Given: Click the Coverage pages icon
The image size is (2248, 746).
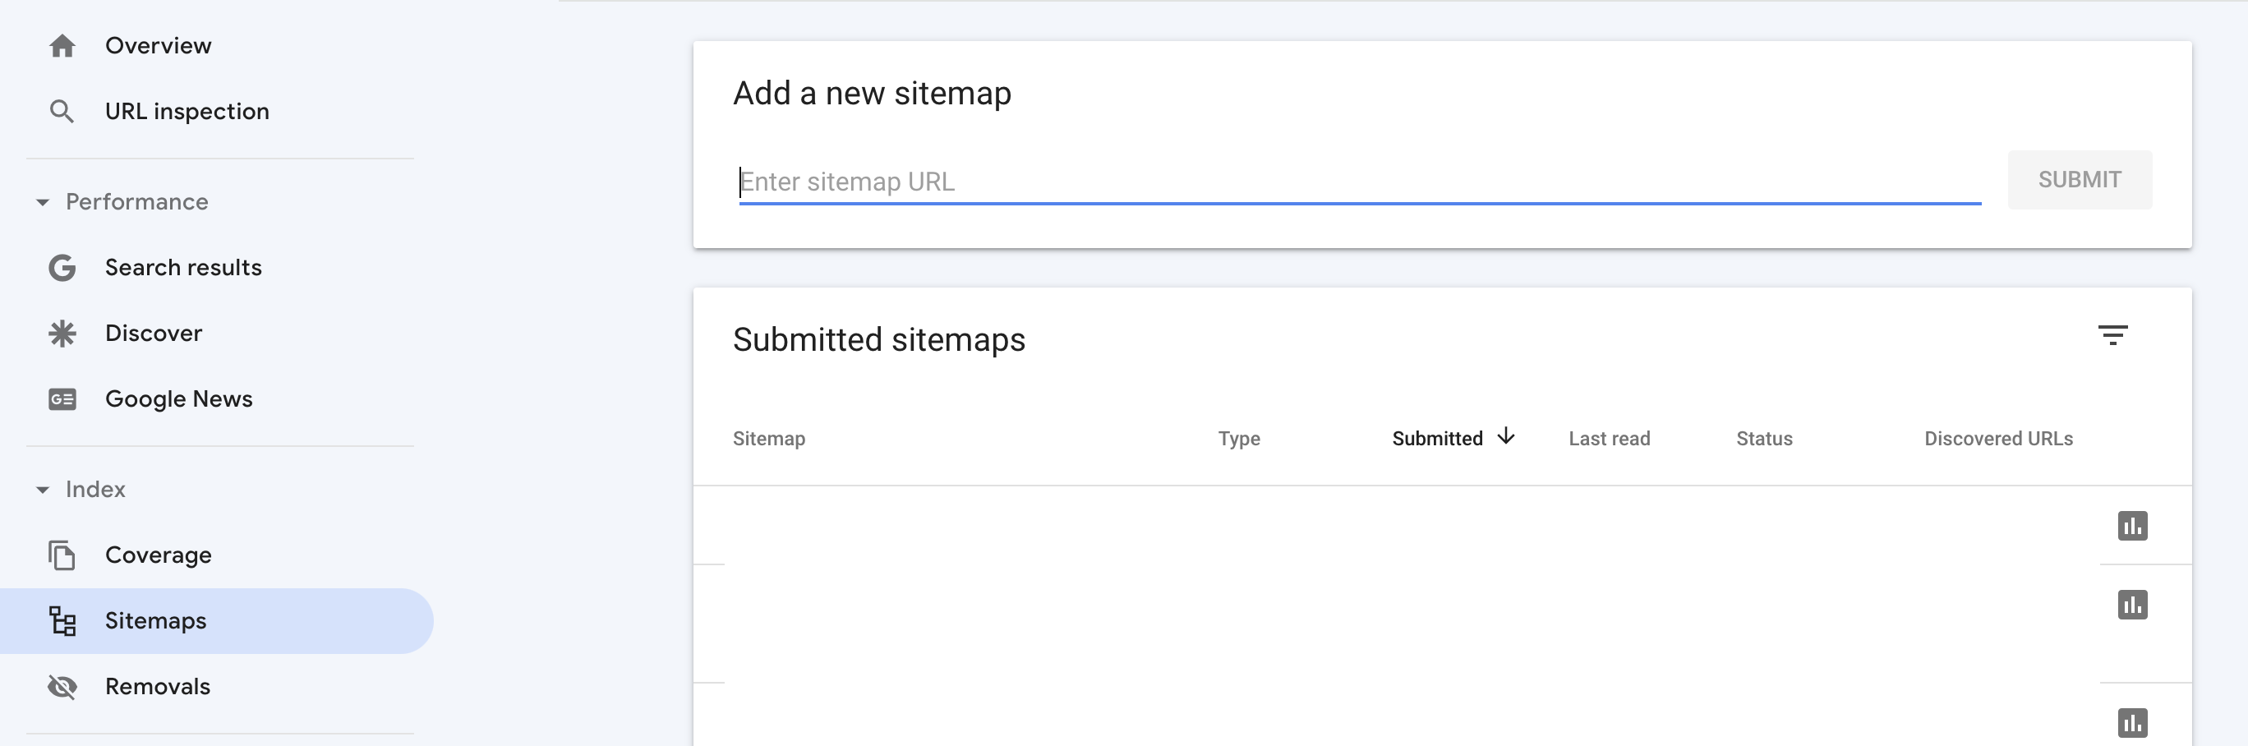Looking at the screenshot, I should (62, 555).
